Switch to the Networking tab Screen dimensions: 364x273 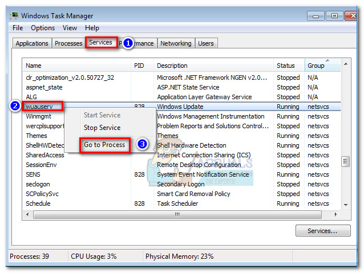click(176, 43)
